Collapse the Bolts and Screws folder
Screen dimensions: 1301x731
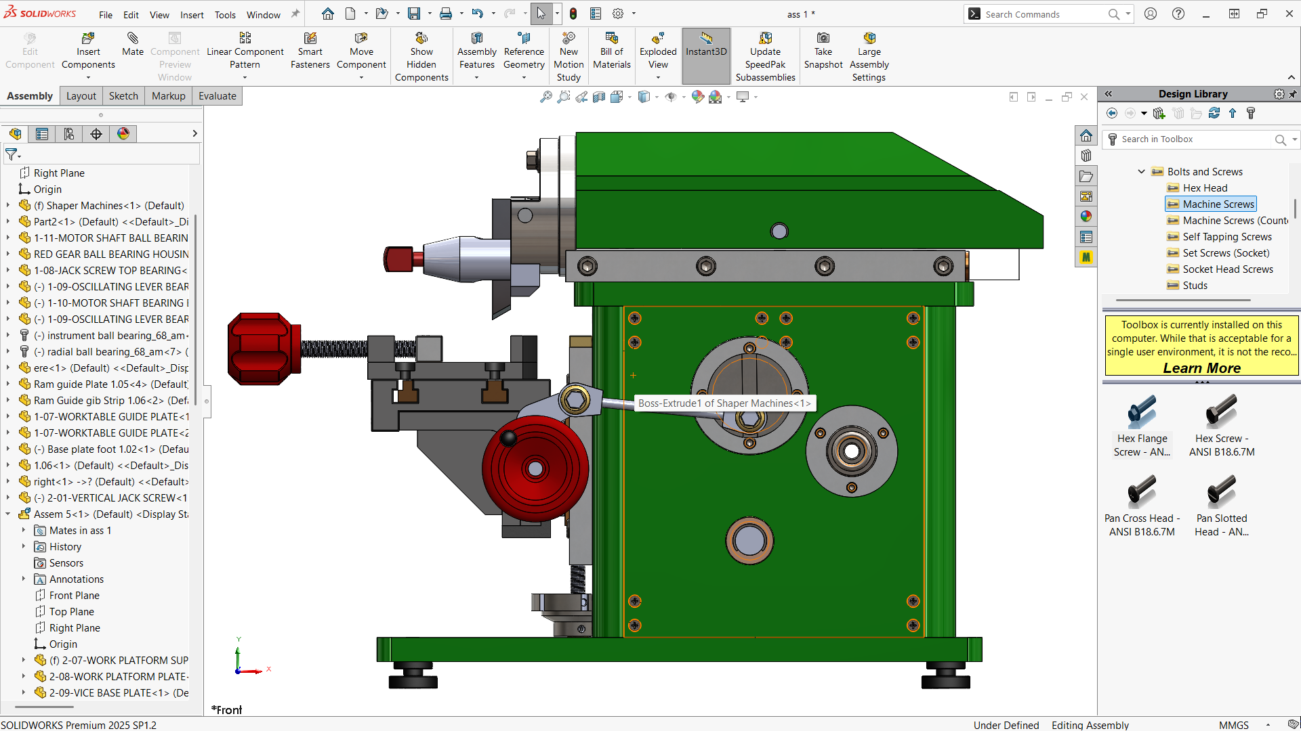point(1142,172)
